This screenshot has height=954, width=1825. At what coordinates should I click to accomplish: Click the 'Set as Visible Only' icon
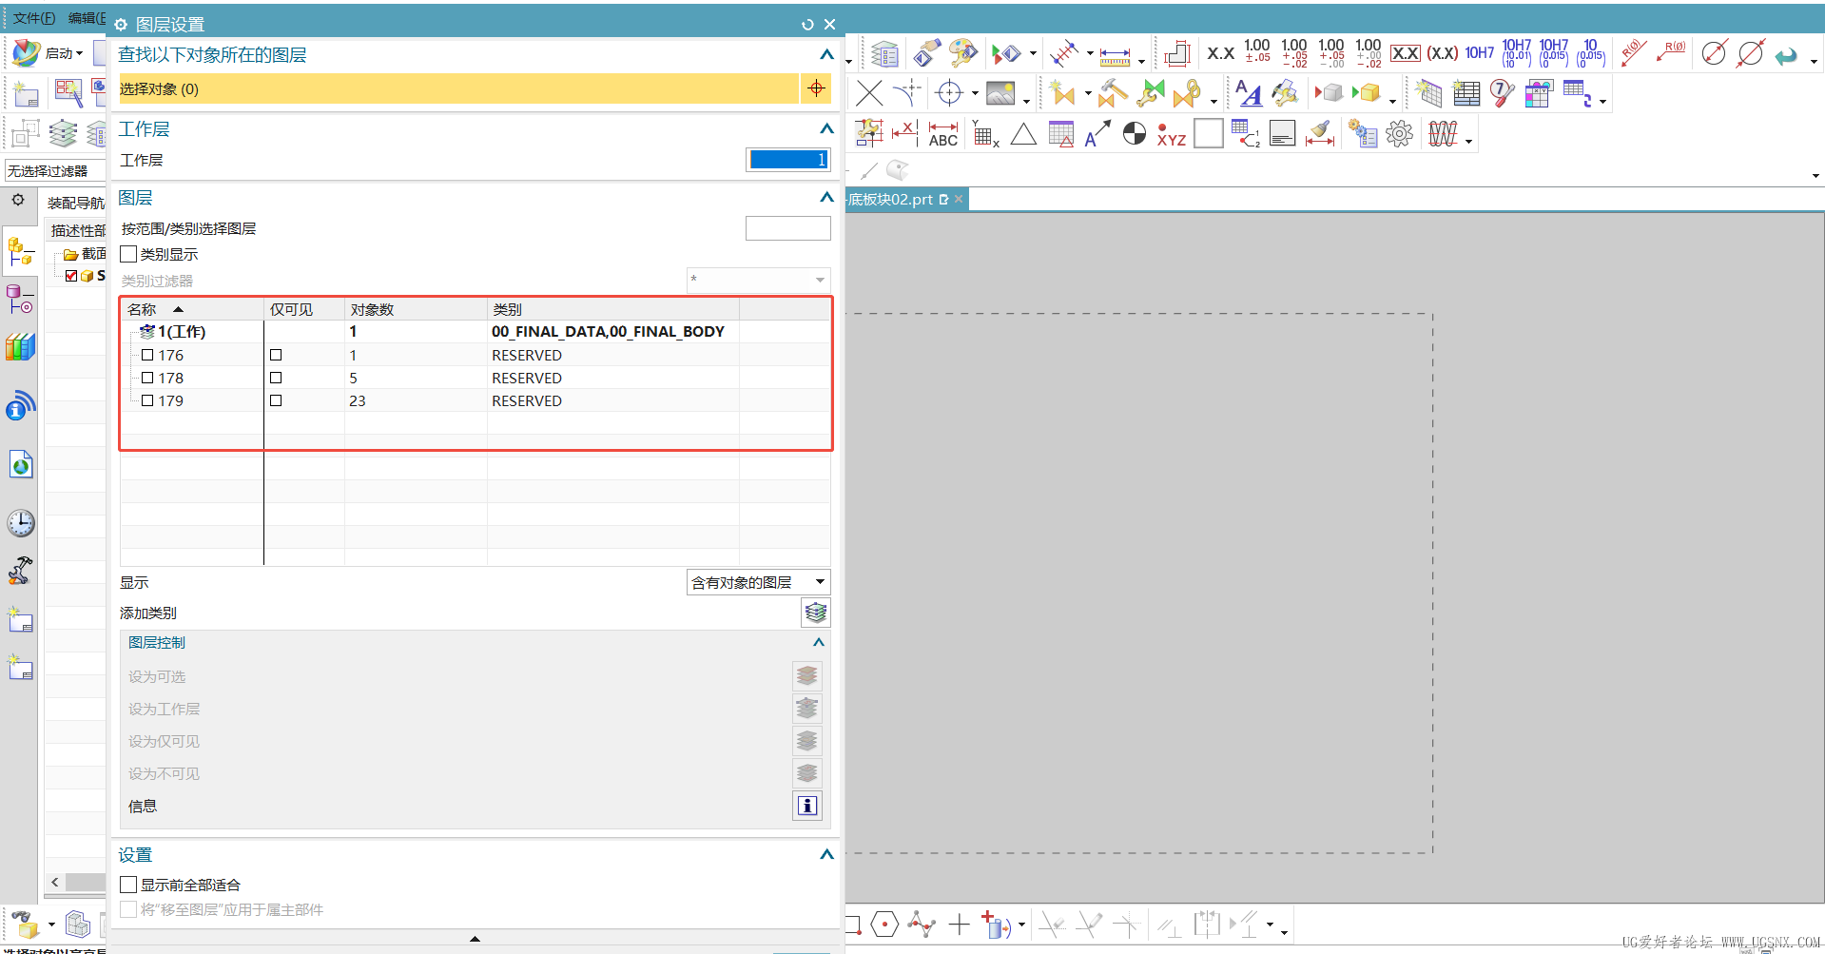(807, 741)
